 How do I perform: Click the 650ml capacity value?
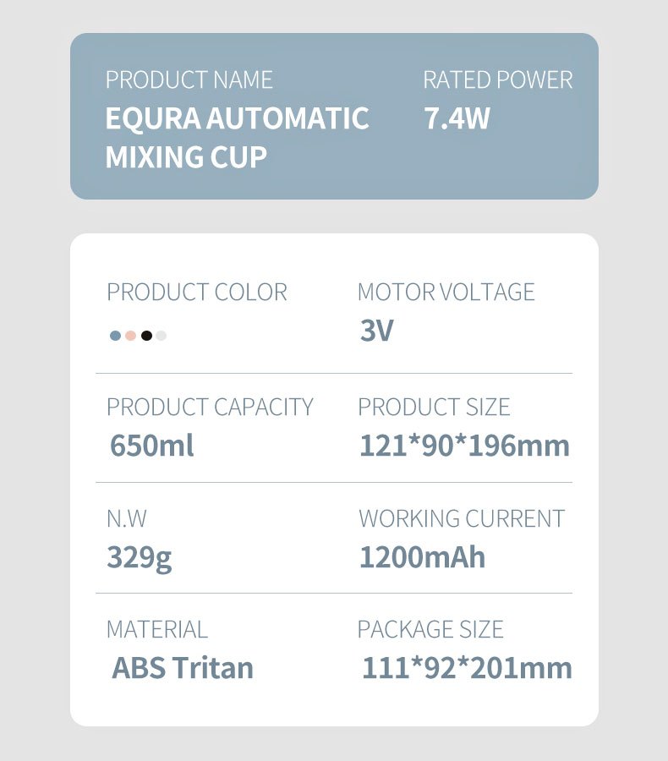pos(152,446)
